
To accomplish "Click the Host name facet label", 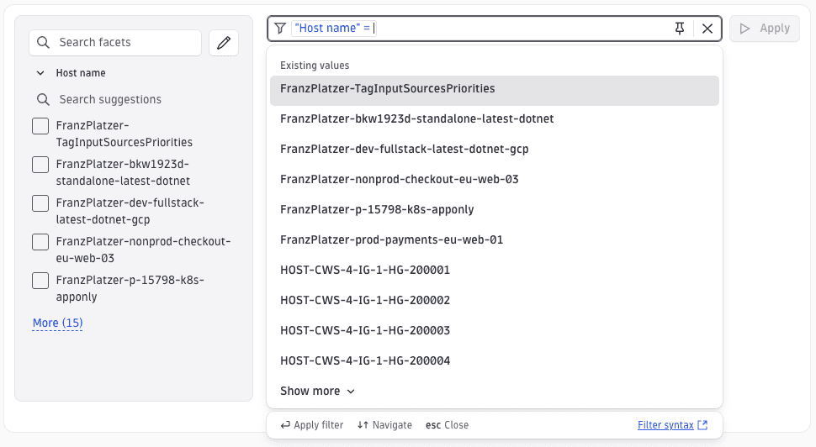I will click(x=81, y=73).
